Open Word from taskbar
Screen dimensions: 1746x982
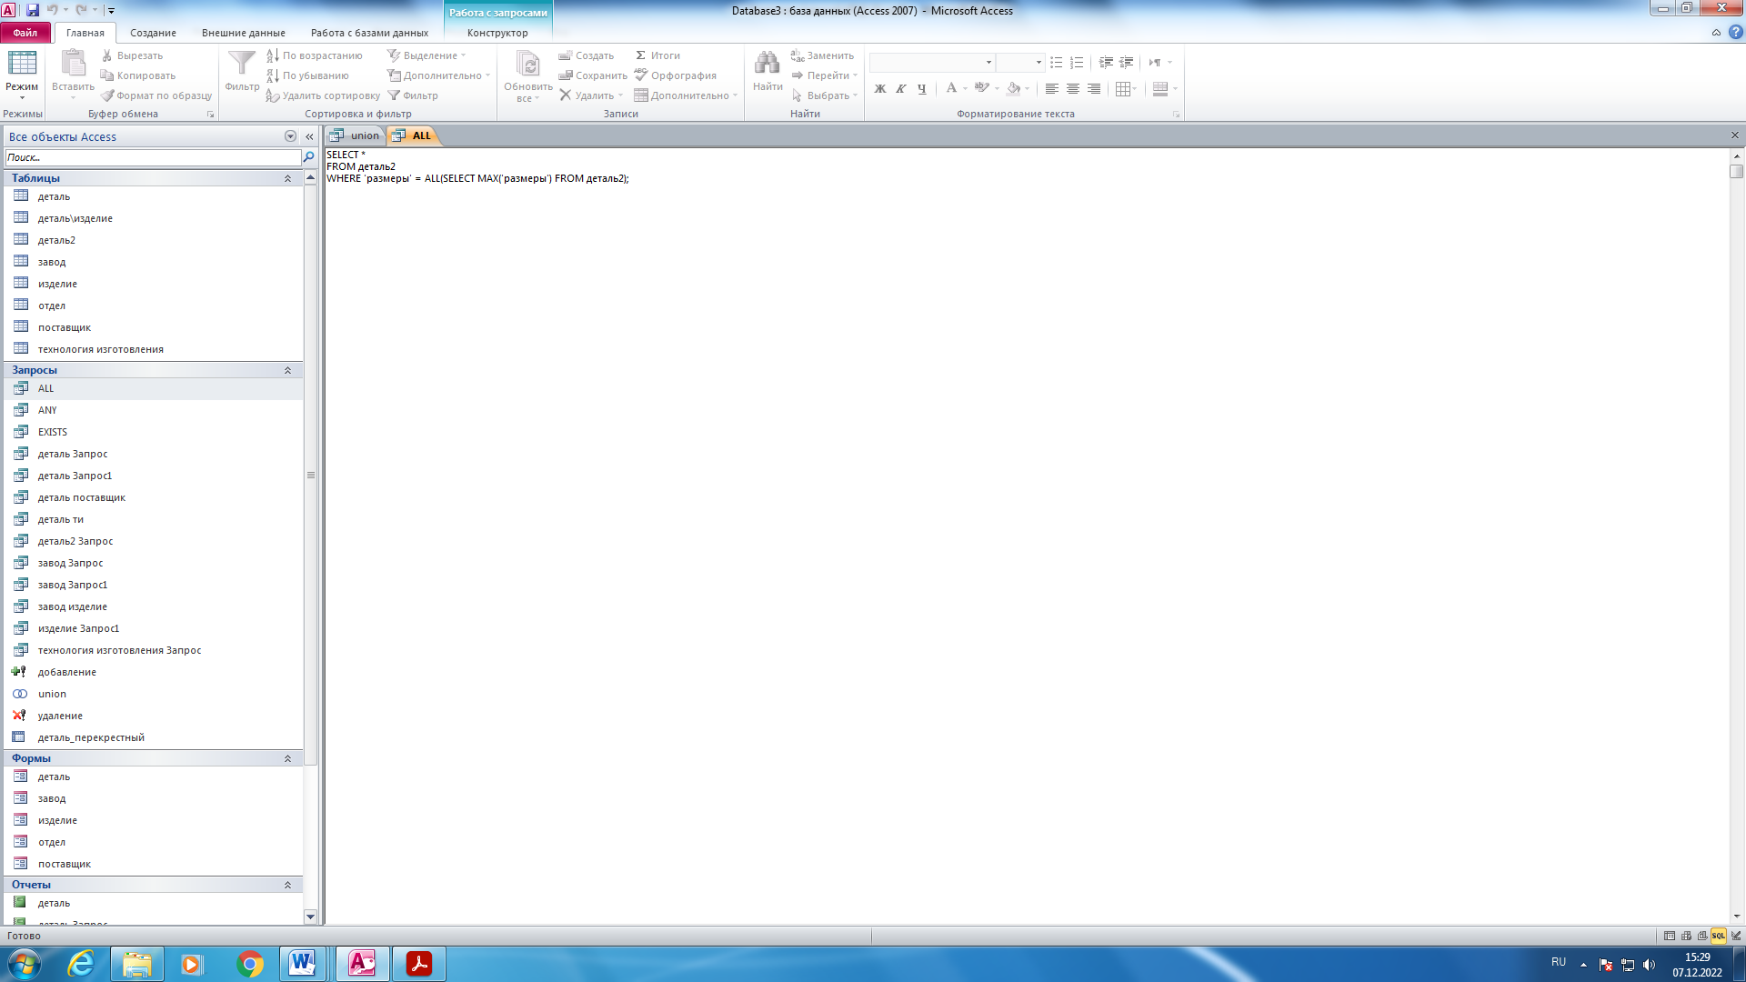(302, 964)
